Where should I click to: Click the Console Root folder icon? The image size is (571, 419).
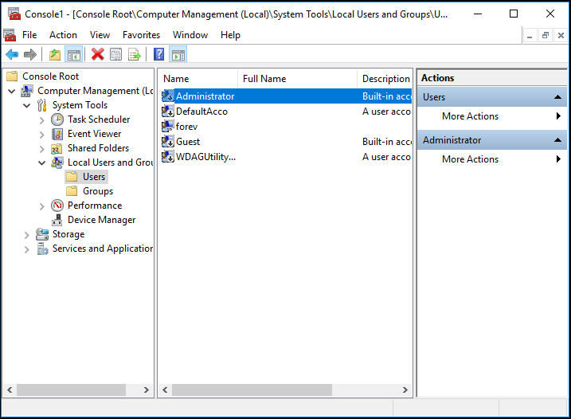click(12, 76)
